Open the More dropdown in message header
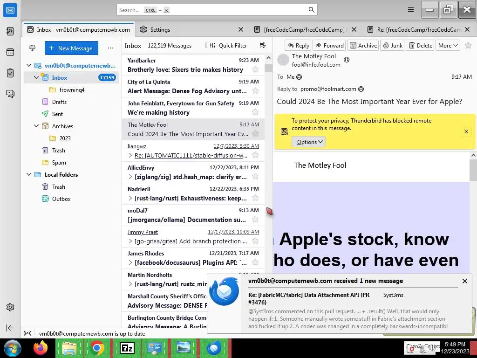477x358 pixels. tap(448, 45)
